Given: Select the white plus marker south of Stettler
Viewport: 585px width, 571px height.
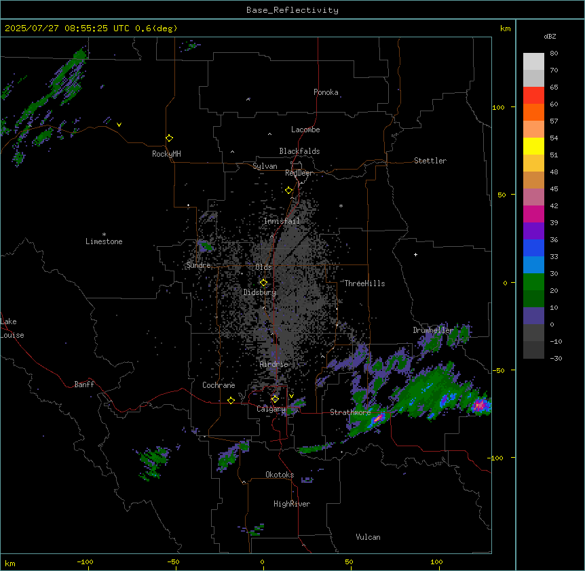Looking at the screenshot, I should coord(415,254).
